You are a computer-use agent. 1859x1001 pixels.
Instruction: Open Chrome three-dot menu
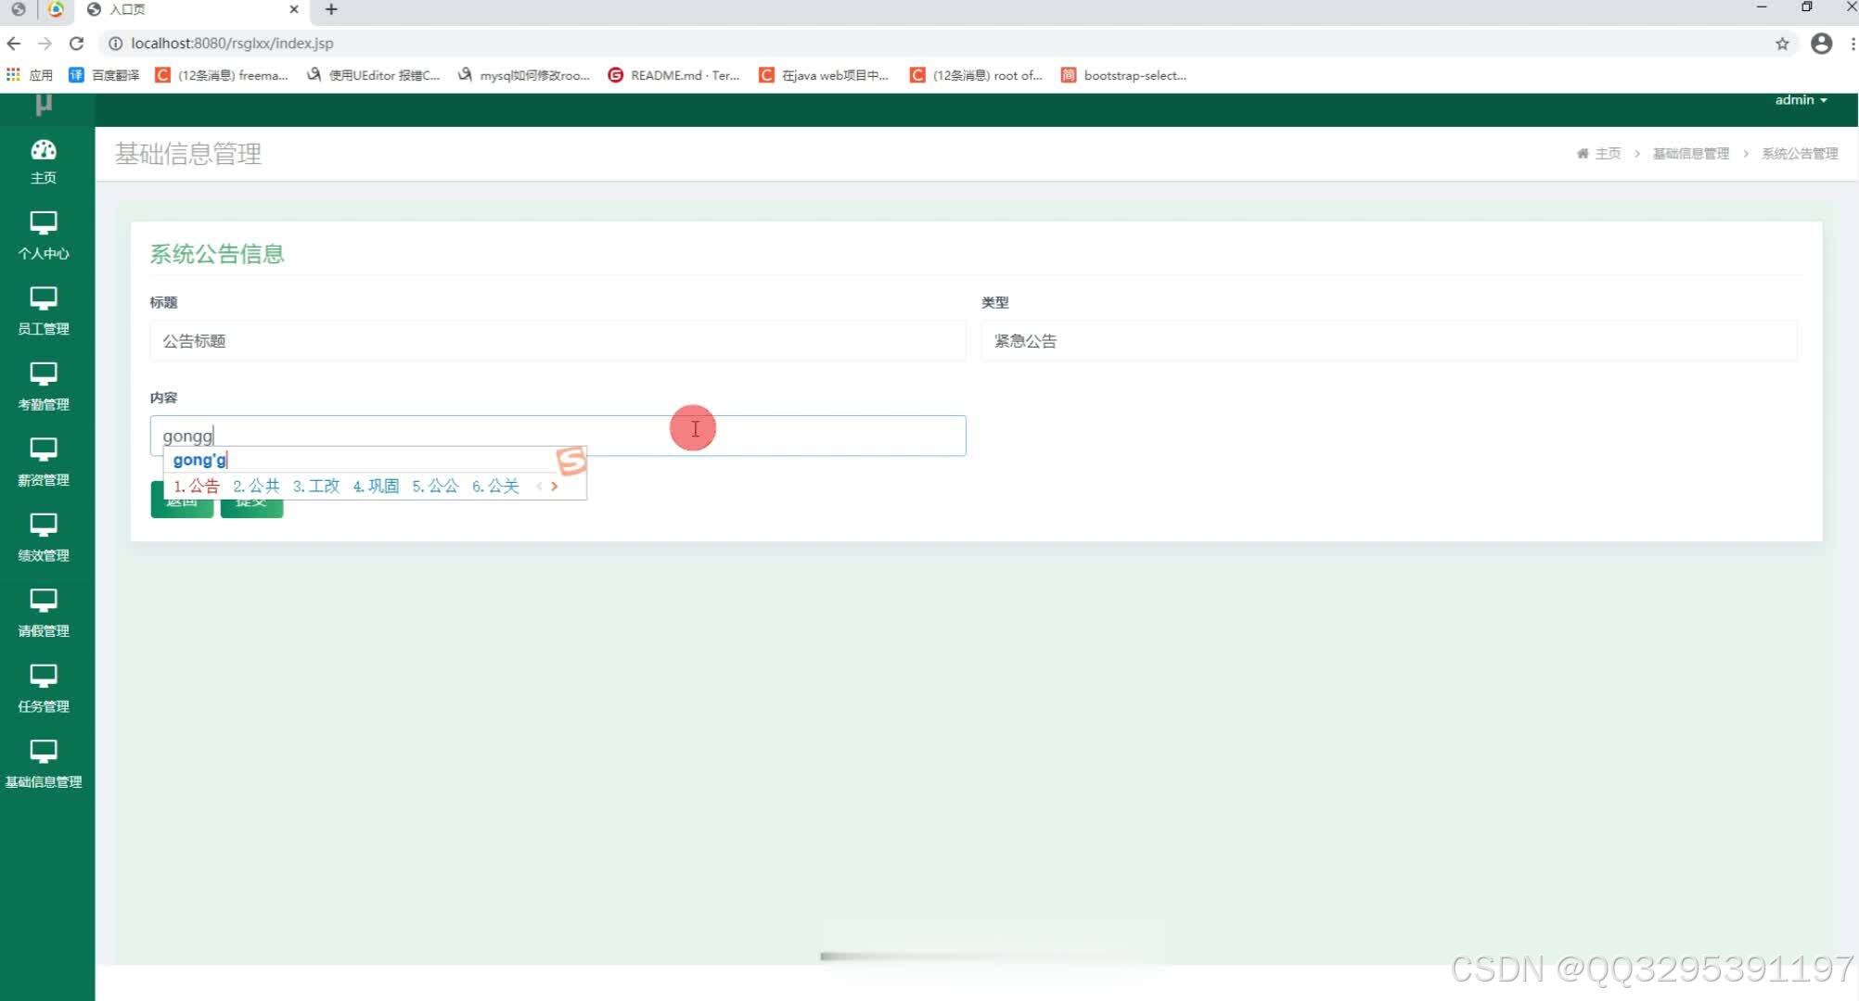(x=1853, y=44)
